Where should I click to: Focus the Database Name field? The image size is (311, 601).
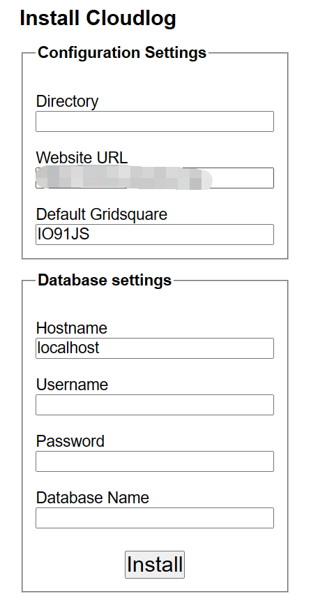(x=155, y=518)
